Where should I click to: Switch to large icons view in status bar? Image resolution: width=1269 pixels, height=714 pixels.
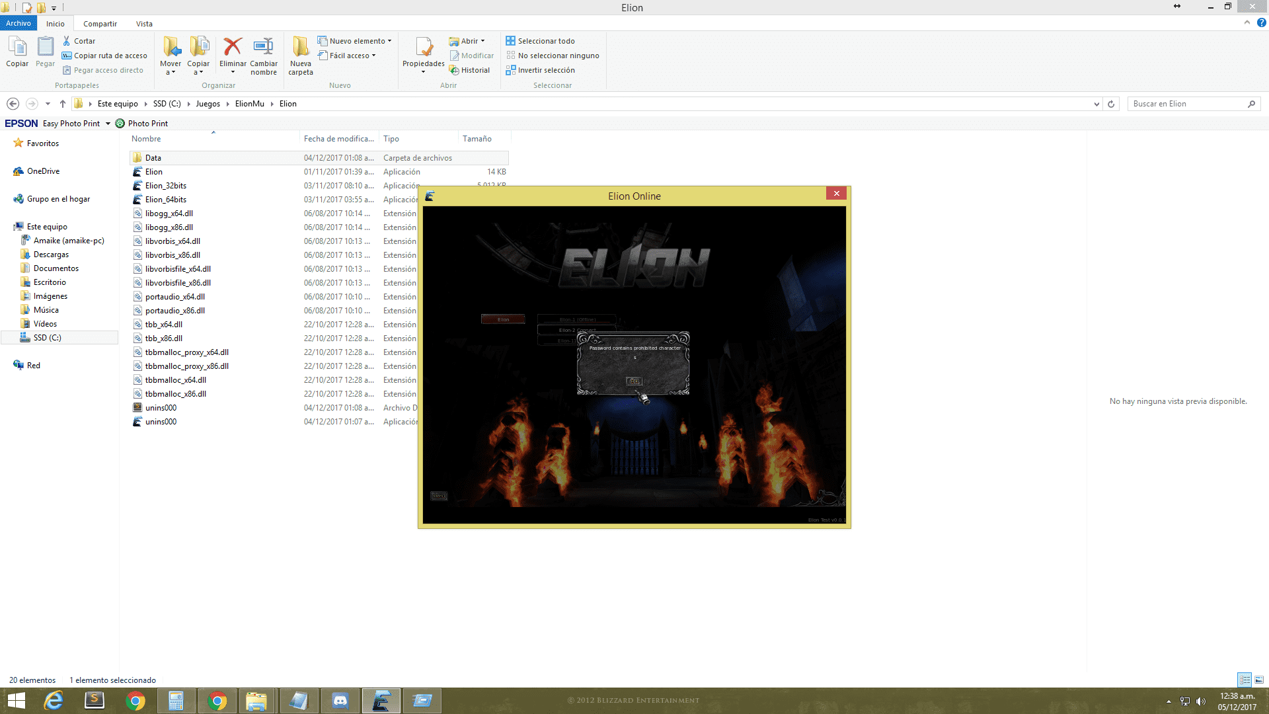(x=1259, y=680)
